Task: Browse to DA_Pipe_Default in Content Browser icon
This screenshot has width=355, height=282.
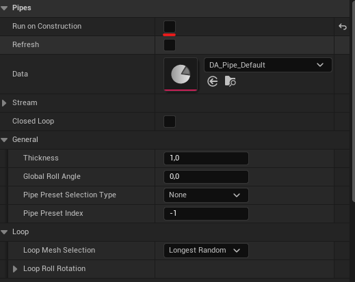Action: point(231,81)
